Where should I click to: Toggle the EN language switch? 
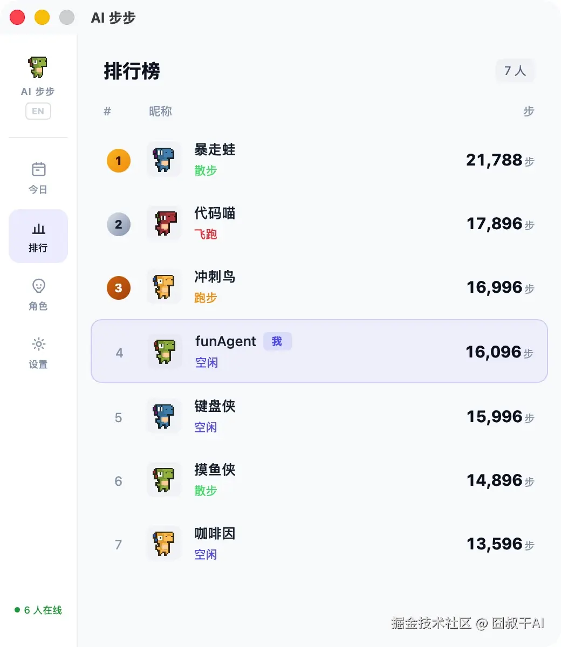pyautogui.click(x=38, y=111)
